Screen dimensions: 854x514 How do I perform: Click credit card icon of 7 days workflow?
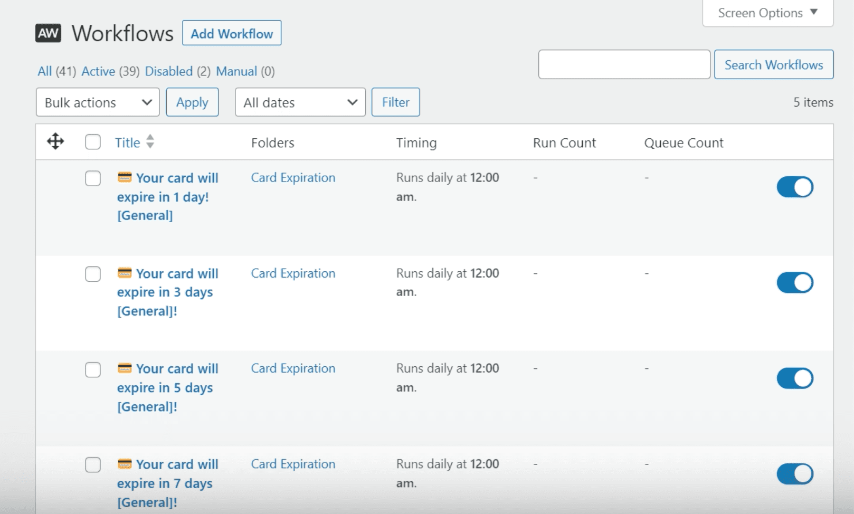pyautogui.click(x=125, y=464)
